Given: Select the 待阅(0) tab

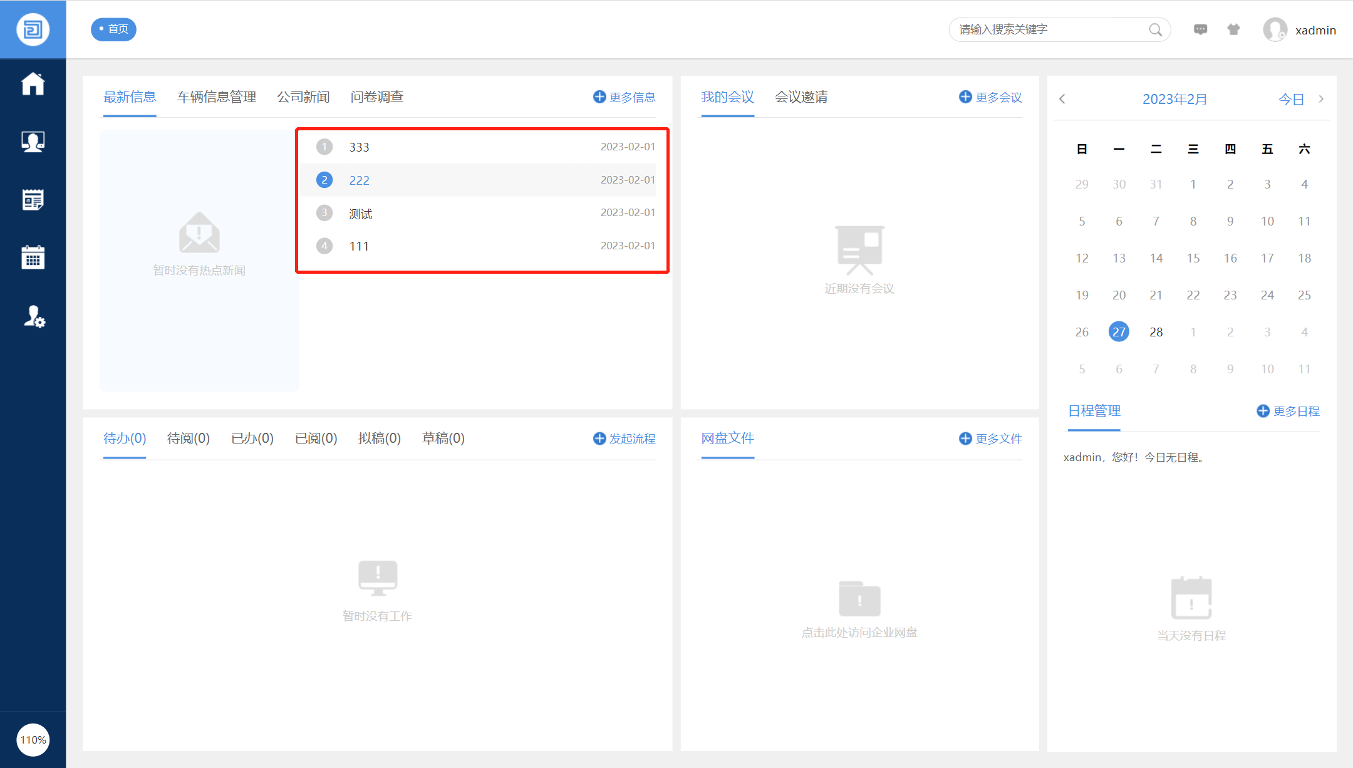Looking at the screenshot, I should click(188, 438).
